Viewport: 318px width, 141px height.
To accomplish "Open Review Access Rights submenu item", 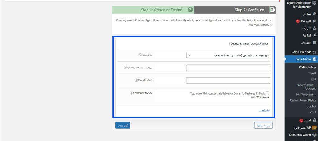I will [x=302, y=100].
